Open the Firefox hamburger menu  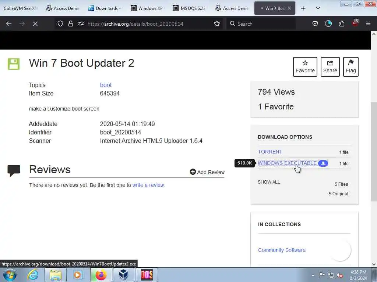368,23
